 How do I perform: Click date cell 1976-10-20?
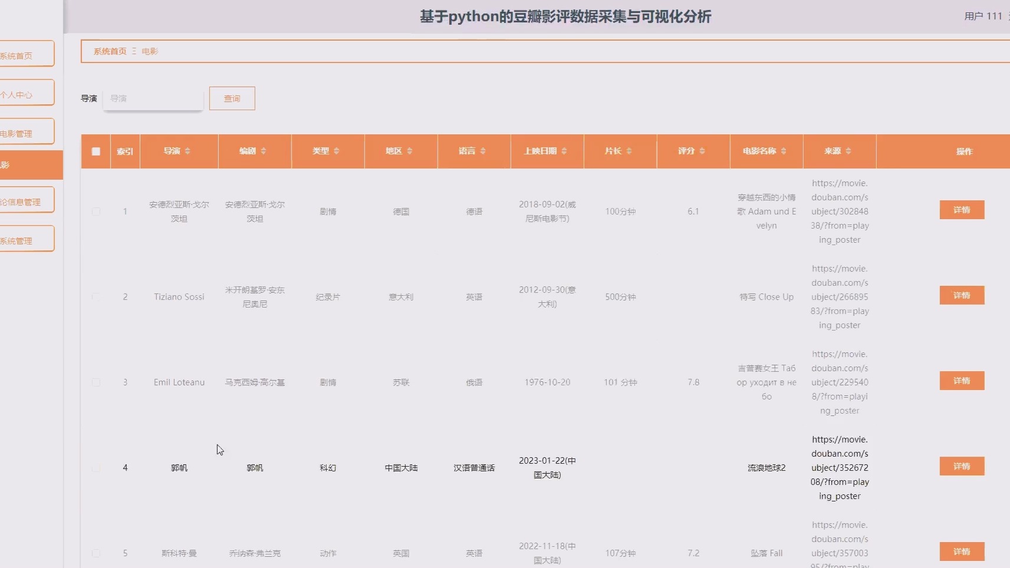[x=547, y=382]
